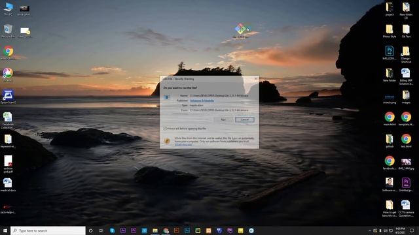Select the test.html Chrome file
Viewport: 419px width, 235px height.
[406, 141]
